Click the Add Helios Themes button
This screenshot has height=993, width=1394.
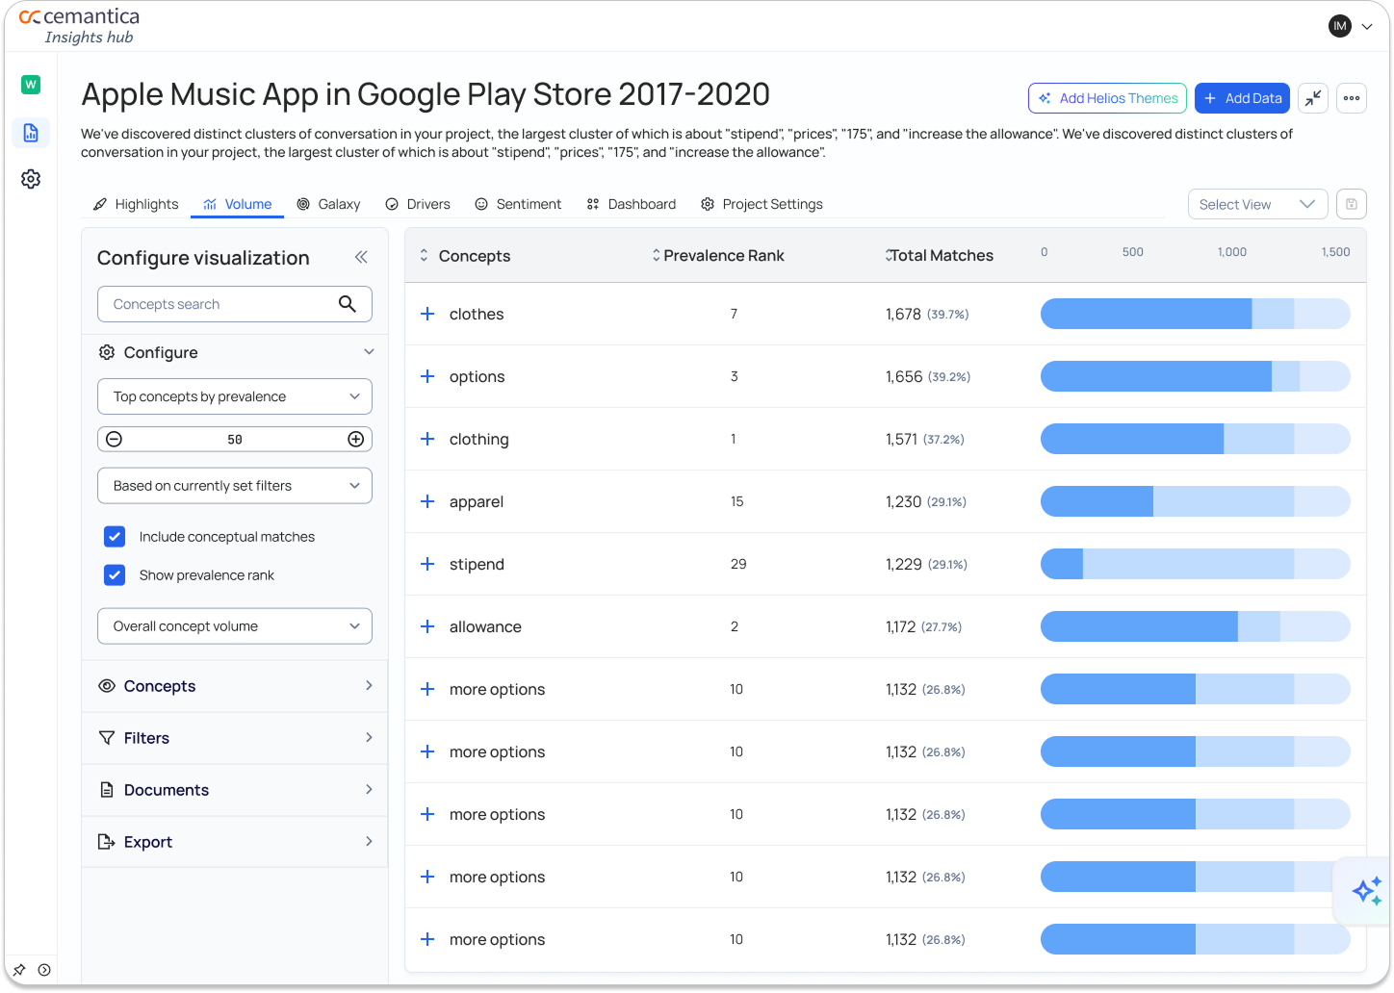[1107, 98]
